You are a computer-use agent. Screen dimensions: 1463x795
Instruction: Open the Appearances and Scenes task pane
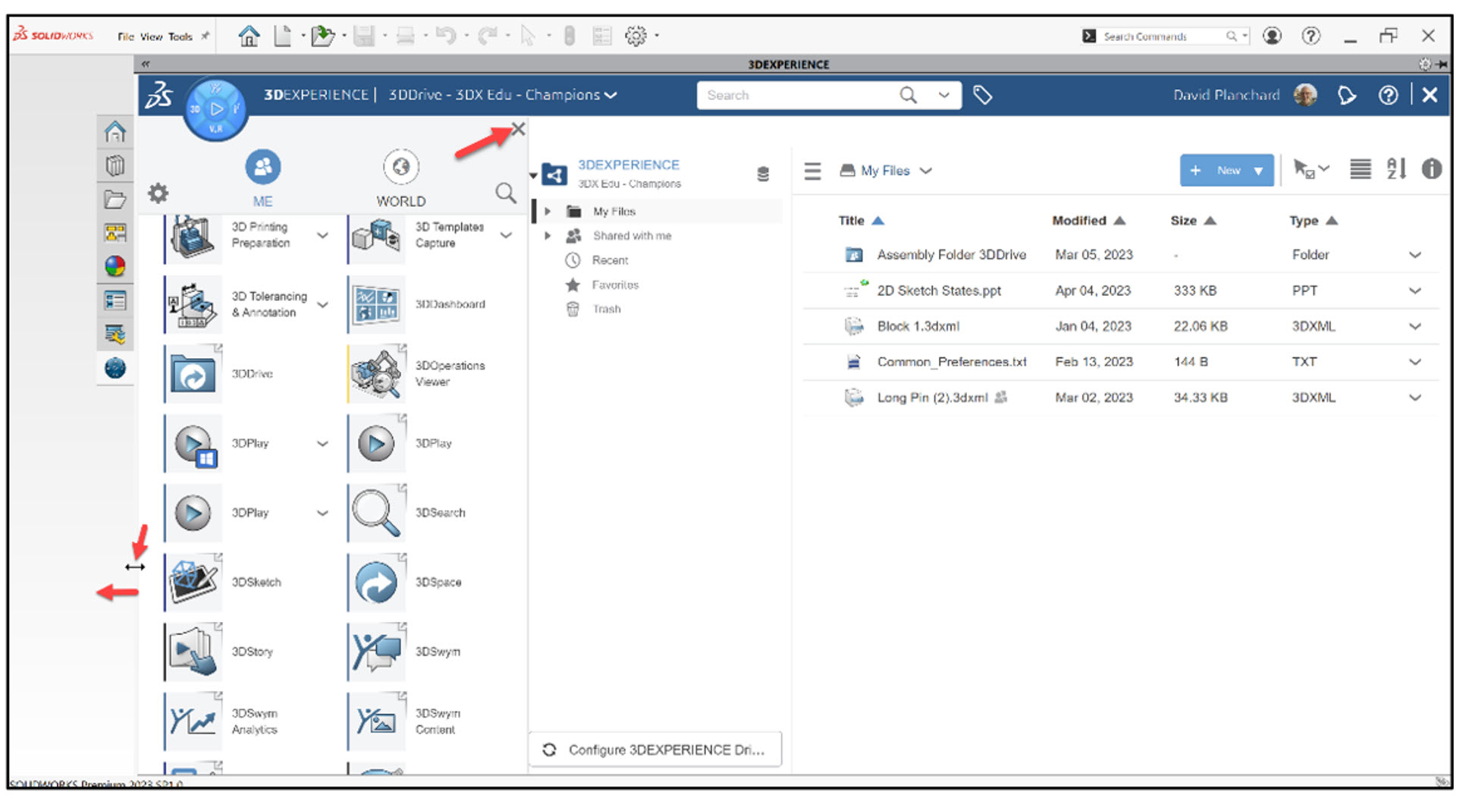point(115,266)
